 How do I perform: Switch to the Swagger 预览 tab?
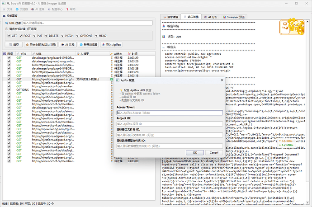(x=234, y=17)
